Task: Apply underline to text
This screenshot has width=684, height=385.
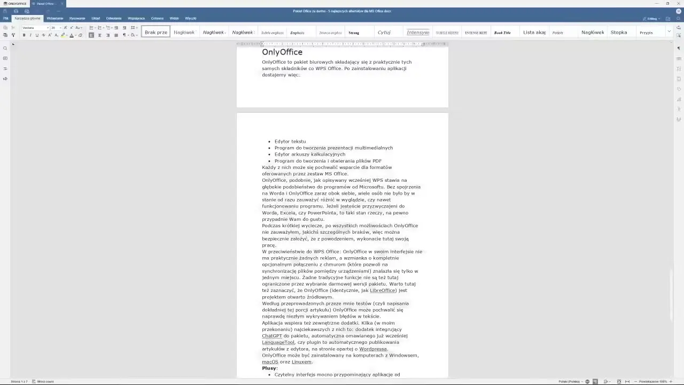Action: 37,35
